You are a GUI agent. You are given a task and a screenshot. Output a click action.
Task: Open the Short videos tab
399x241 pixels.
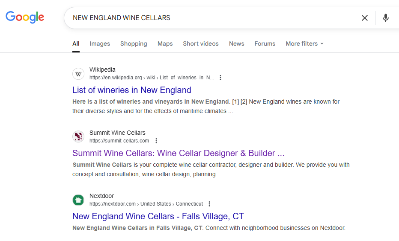200,44
